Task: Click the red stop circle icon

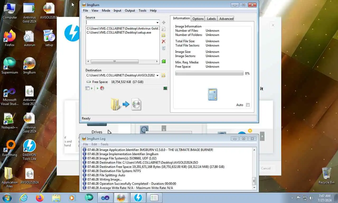Action: coord(102,88)
